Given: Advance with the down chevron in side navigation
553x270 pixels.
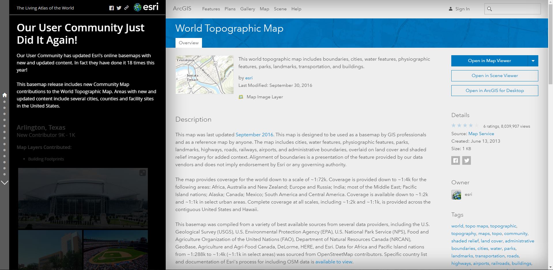Looking at the screenshot, I should click(x=5, y=183).
